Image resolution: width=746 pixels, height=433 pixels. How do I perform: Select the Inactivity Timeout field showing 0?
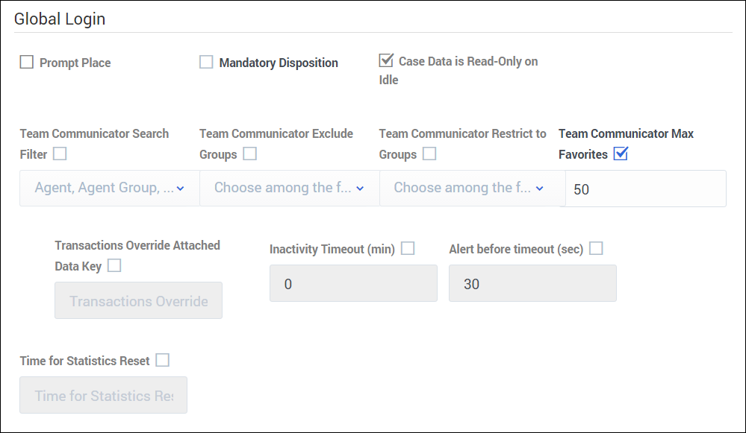(x=353, y=284)
